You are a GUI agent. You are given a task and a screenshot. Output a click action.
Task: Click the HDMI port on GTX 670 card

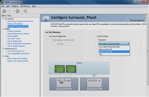69,81
